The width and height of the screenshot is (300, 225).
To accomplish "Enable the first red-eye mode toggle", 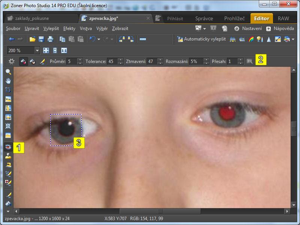I will [23, 61].
